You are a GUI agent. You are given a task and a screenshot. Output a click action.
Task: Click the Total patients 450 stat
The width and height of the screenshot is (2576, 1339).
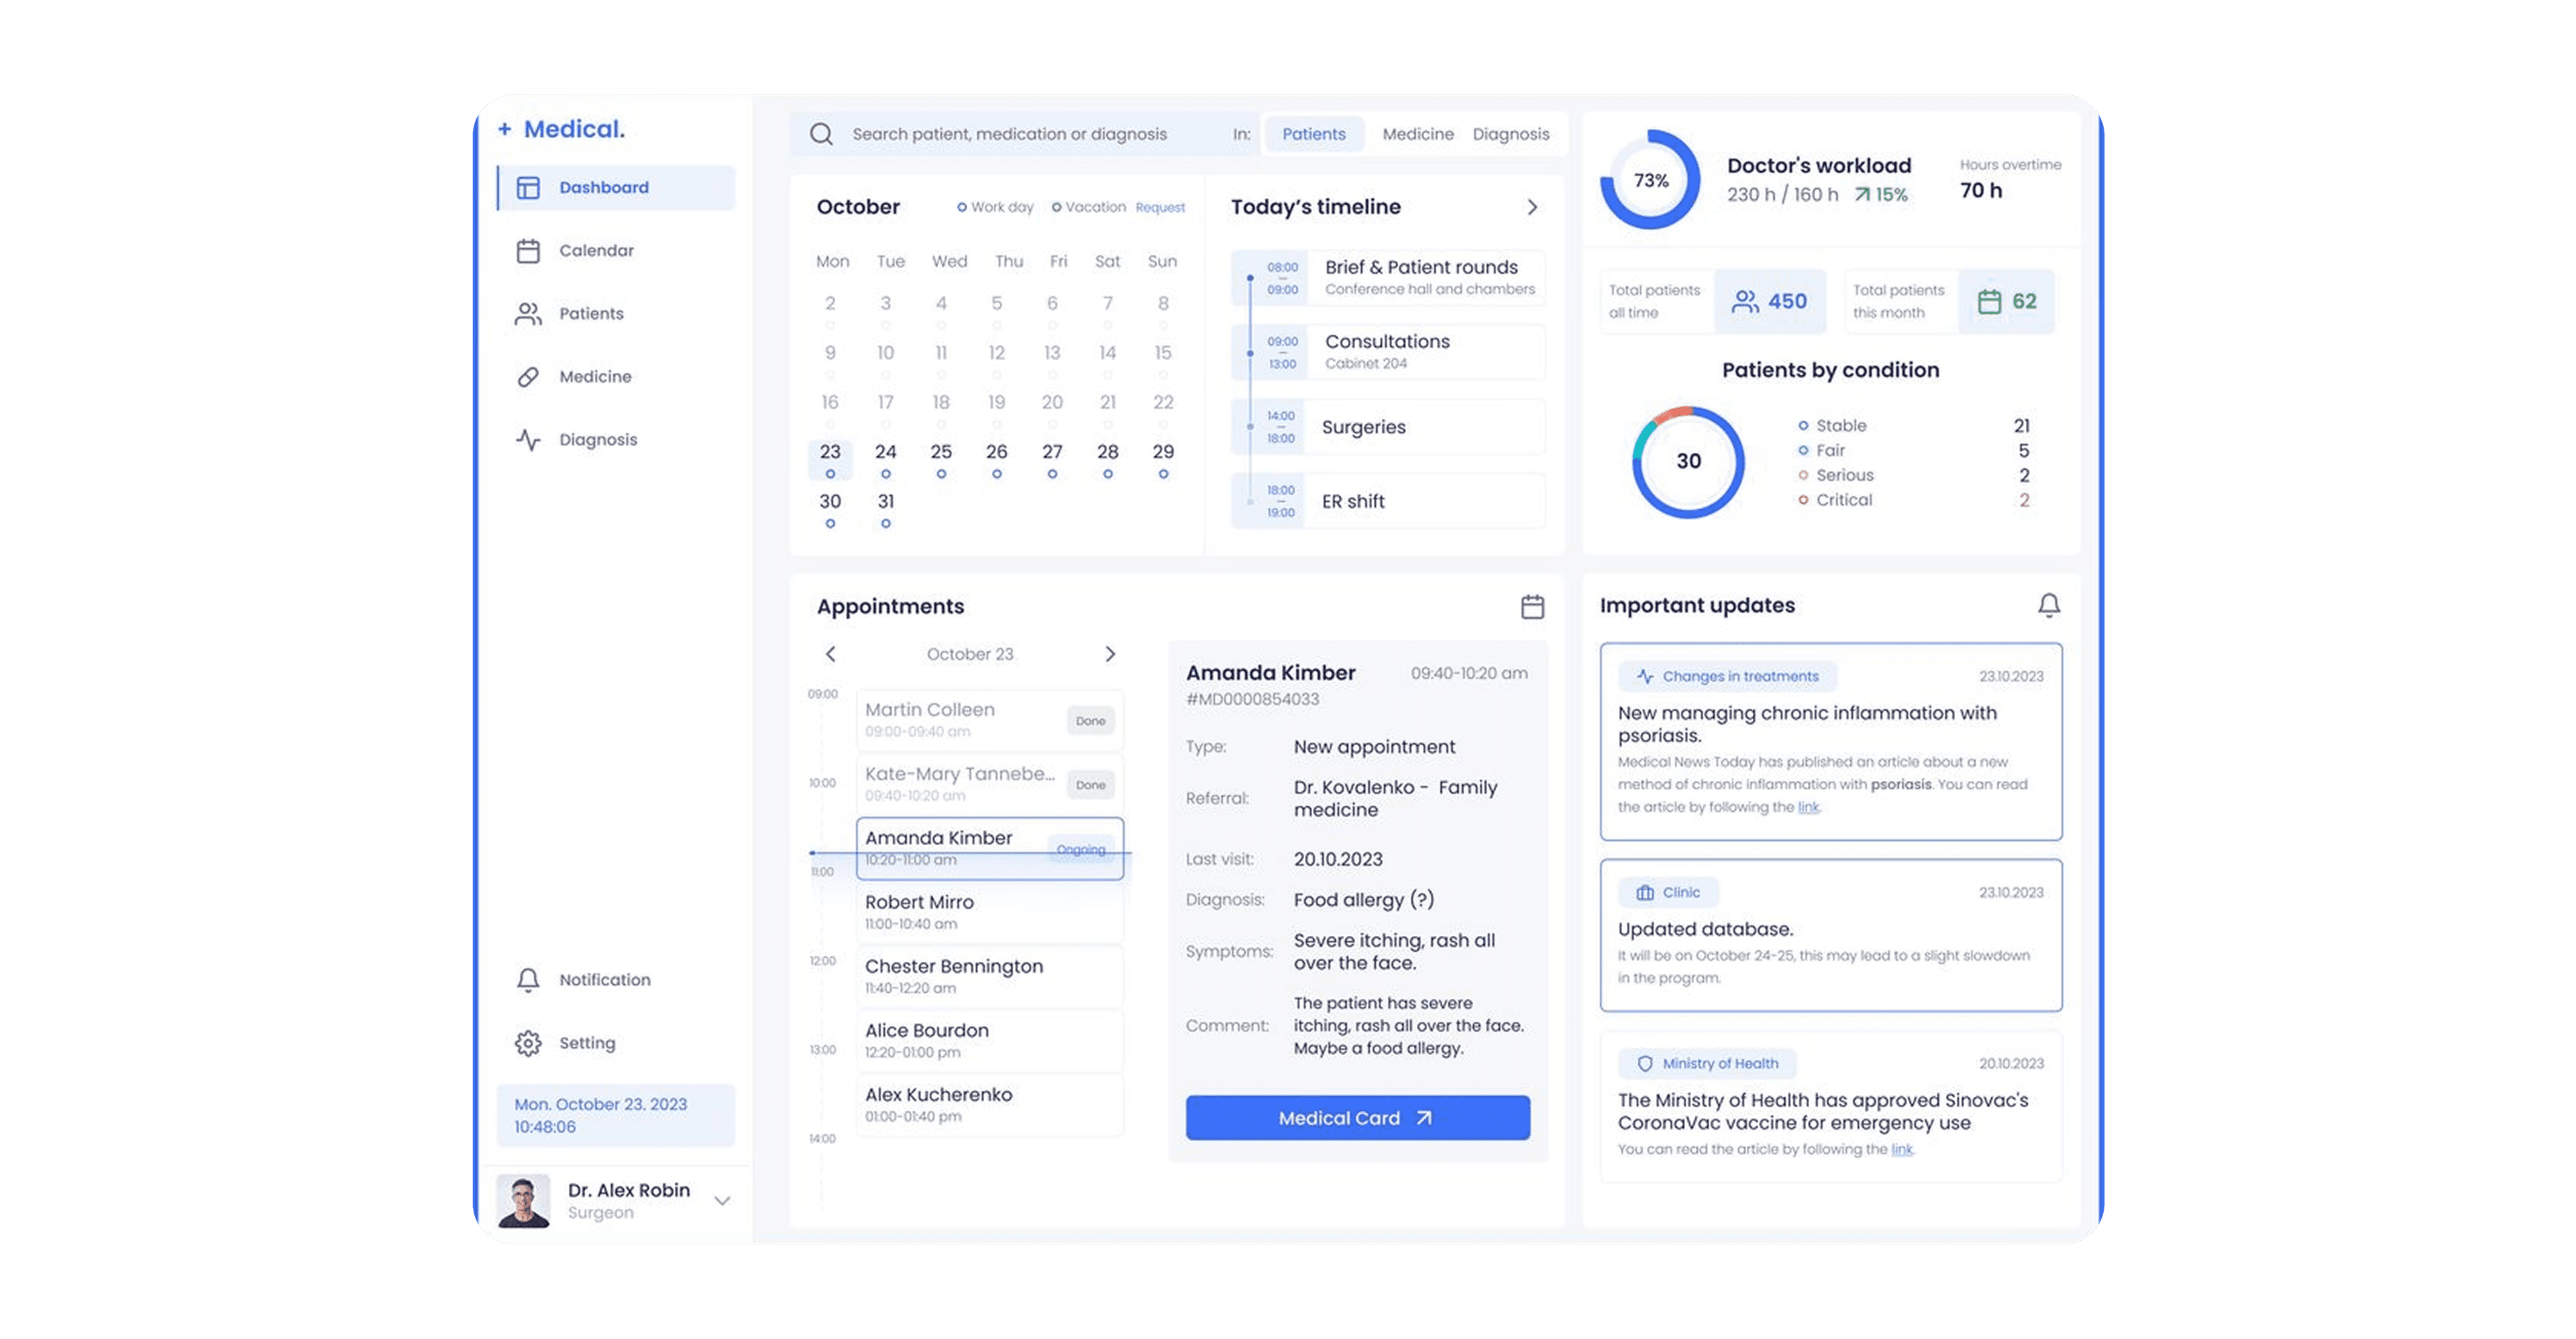pos(1713,301)
